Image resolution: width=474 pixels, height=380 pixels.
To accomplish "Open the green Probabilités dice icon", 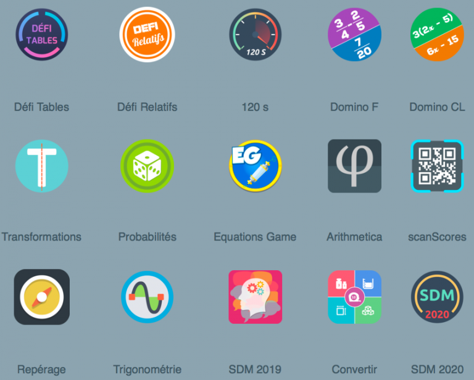I will tap(148, 166).
